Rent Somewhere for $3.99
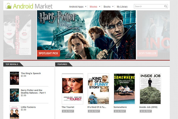 [x=120, y=111]
